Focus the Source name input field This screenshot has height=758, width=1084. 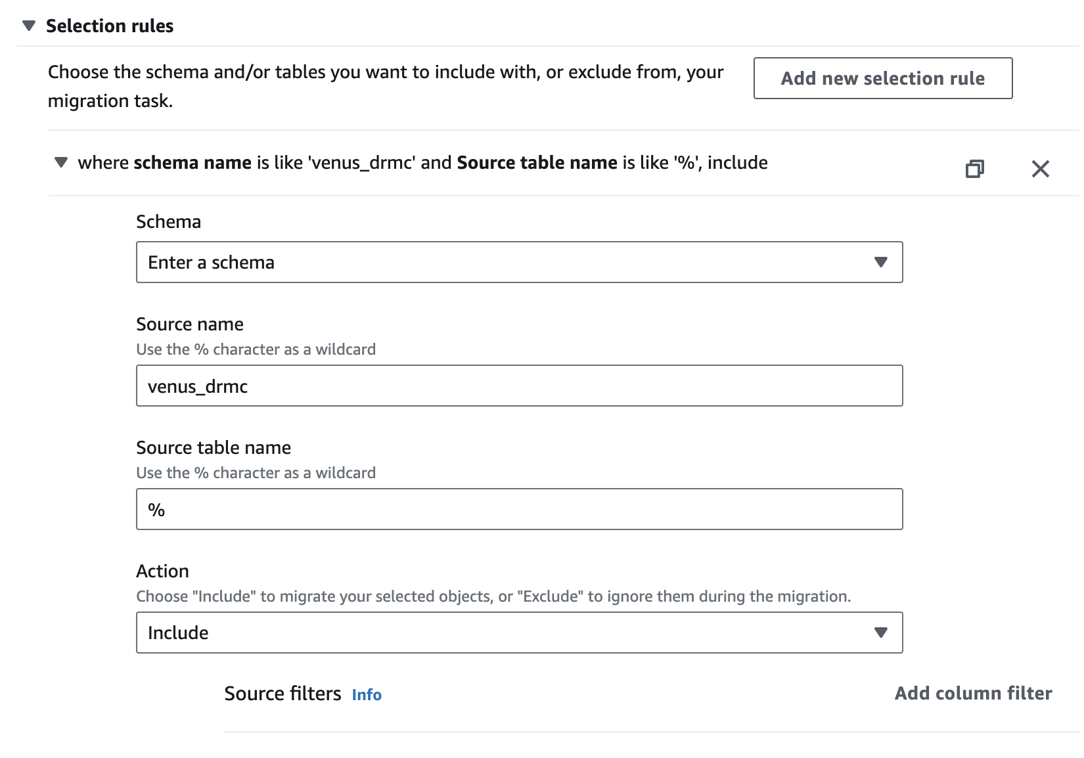pyautogui.click(x=519, y=386)
